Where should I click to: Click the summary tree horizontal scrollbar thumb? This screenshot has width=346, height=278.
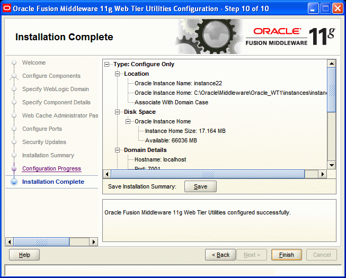tap(208, 174)
